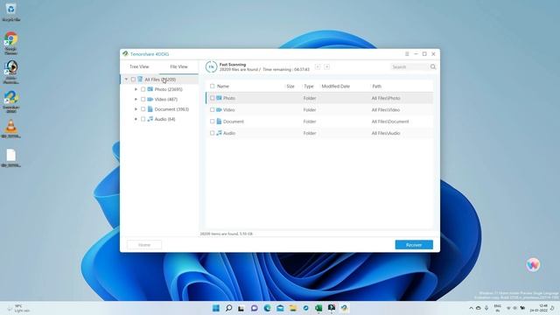Open the Tenorshare 4DDiG desktop shortcut
The width and height of the screenshot is (560, 315).
[x=11, y=101]
